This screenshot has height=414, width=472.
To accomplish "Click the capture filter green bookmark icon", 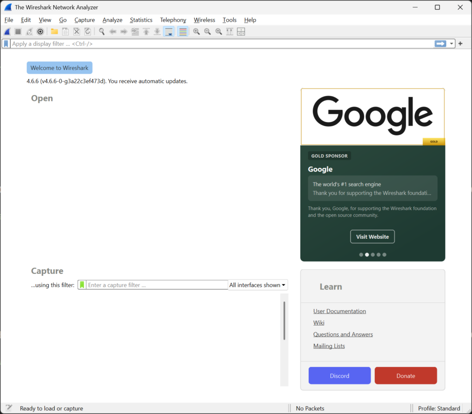I will 82,285.
